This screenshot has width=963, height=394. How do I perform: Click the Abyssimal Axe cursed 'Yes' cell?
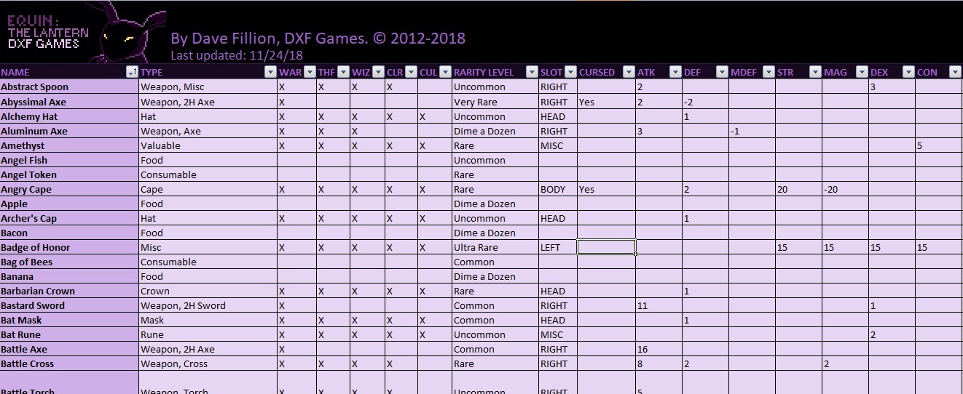pos(606,102)
